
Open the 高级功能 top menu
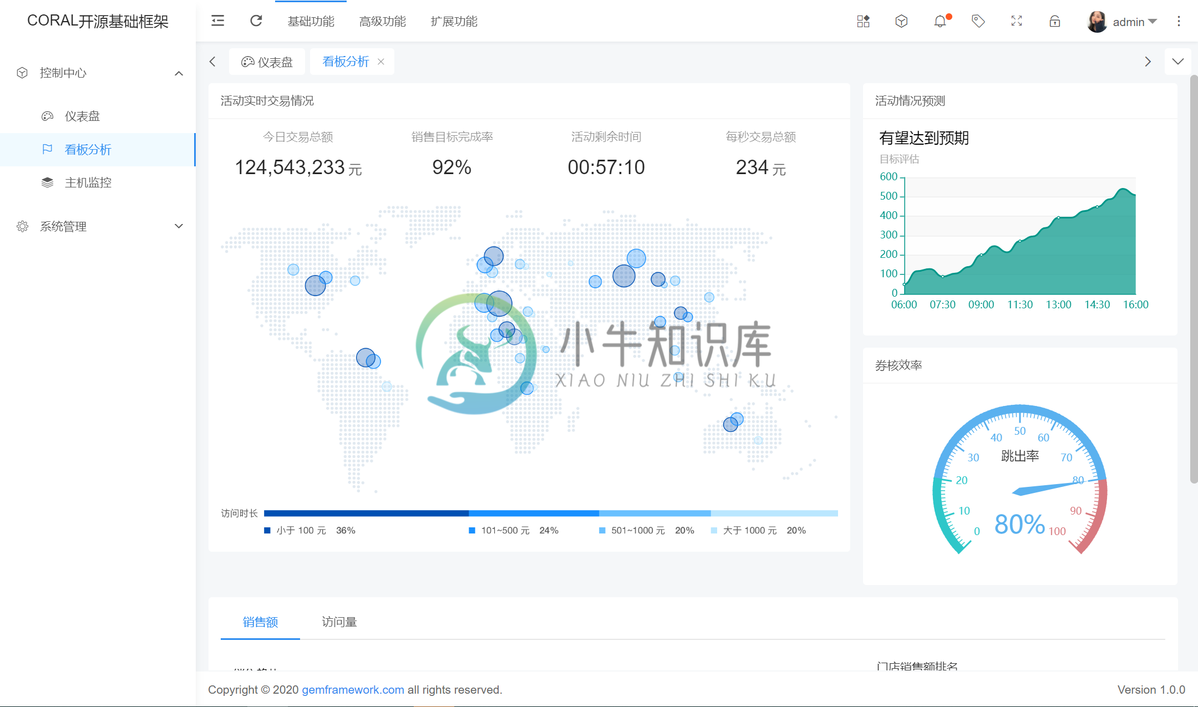pos(382,21)
